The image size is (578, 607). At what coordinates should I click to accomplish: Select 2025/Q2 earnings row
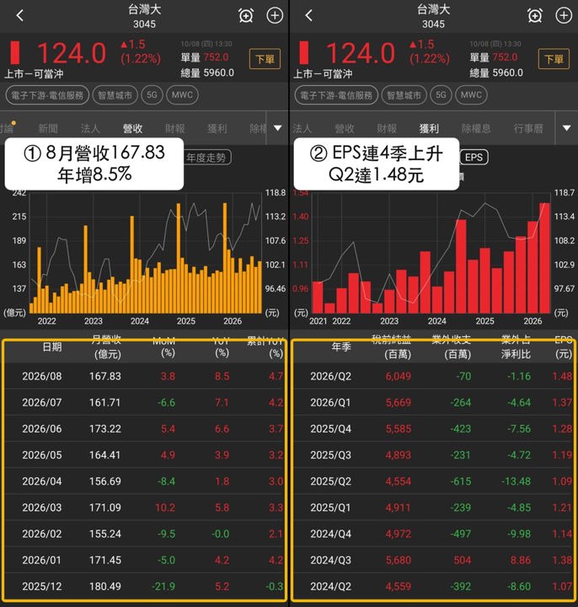(x=433, y=481)
